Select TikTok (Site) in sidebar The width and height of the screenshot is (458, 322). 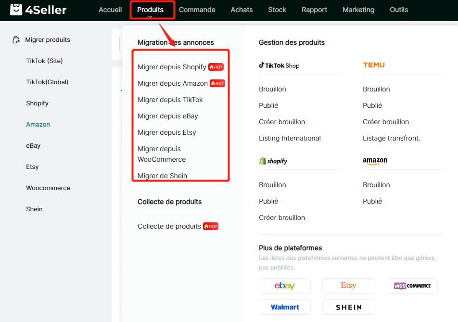(44, 61)
